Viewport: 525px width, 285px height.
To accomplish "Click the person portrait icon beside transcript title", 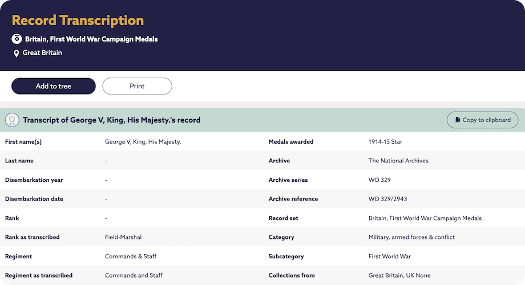I will [x=12, y=120].
